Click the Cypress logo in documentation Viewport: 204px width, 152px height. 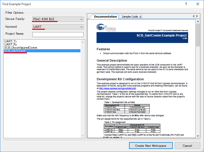(106, 27)
